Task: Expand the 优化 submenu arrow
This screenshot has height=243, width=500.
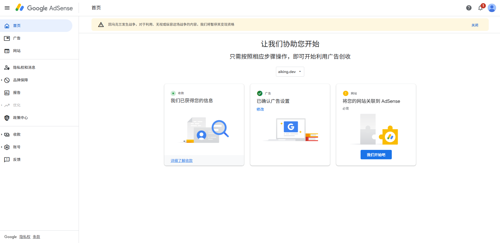Action: (2, 105)
